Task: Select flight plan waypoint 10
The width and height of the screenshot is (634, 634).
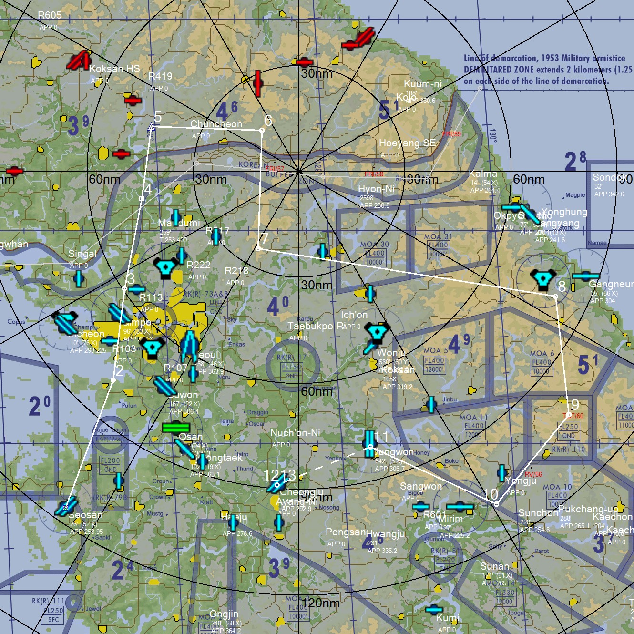Action: (x=496, y=504)
